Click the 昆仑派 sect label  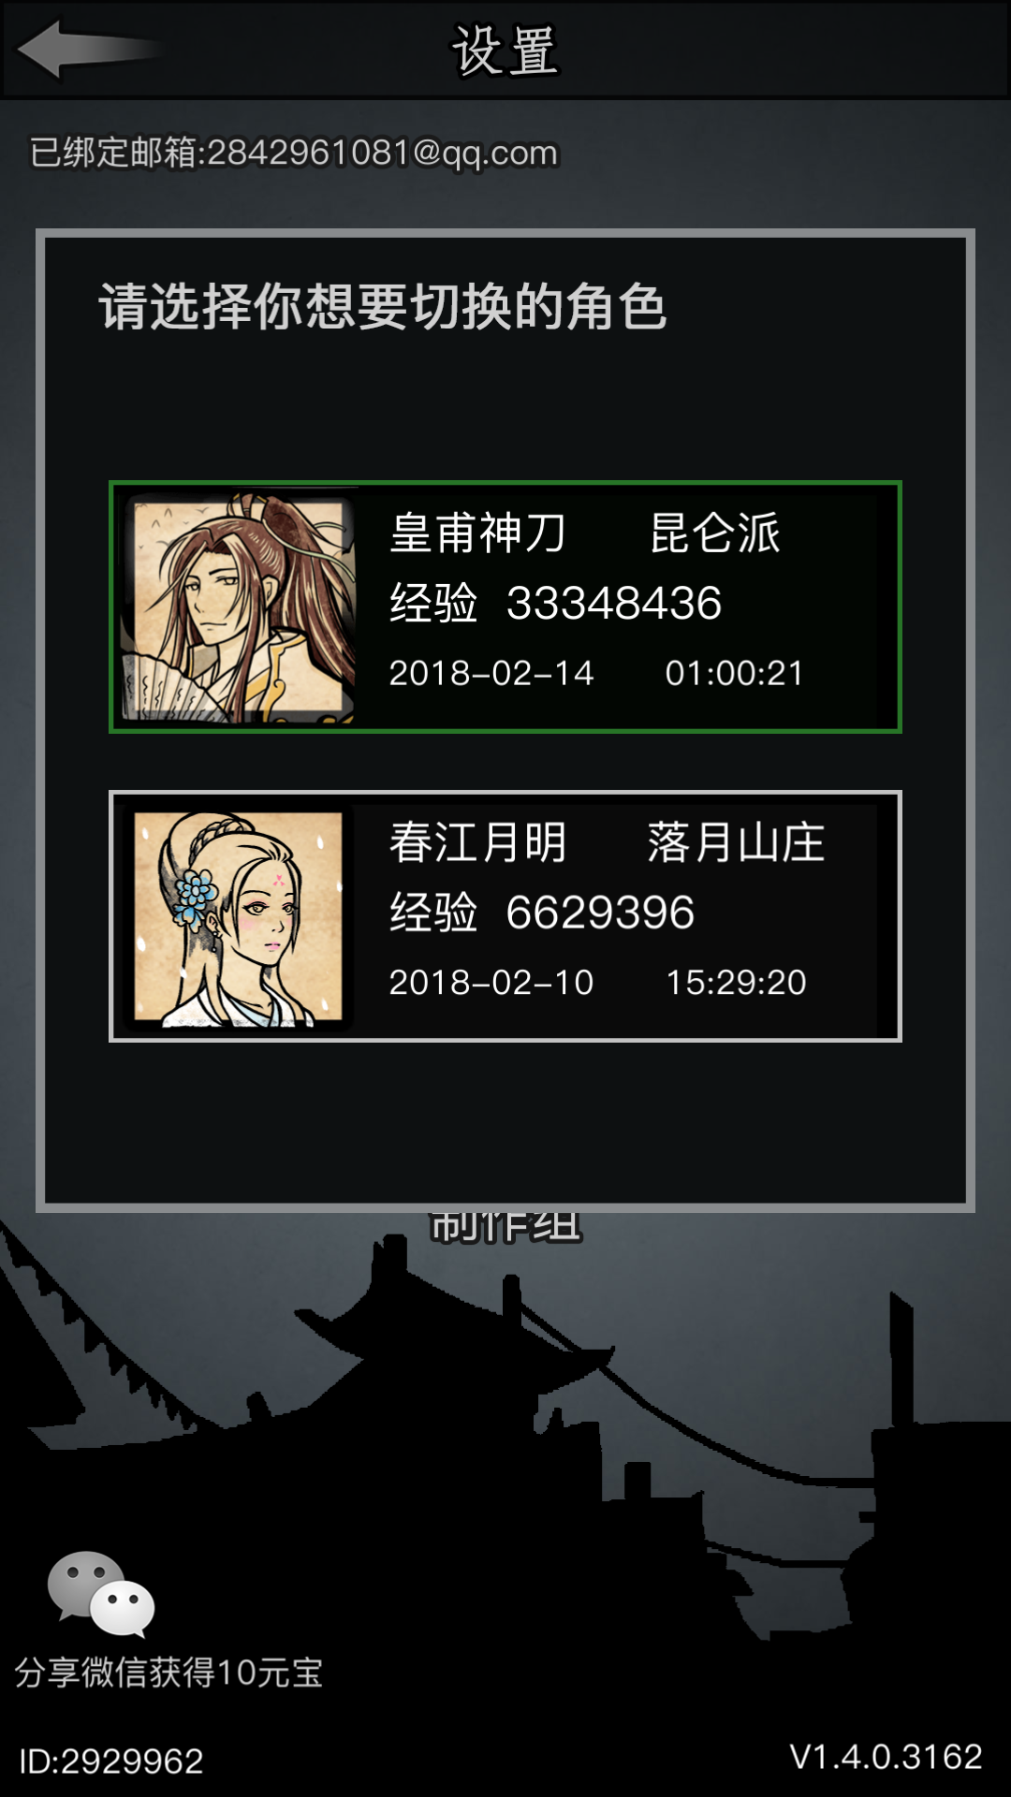(715, 533)
